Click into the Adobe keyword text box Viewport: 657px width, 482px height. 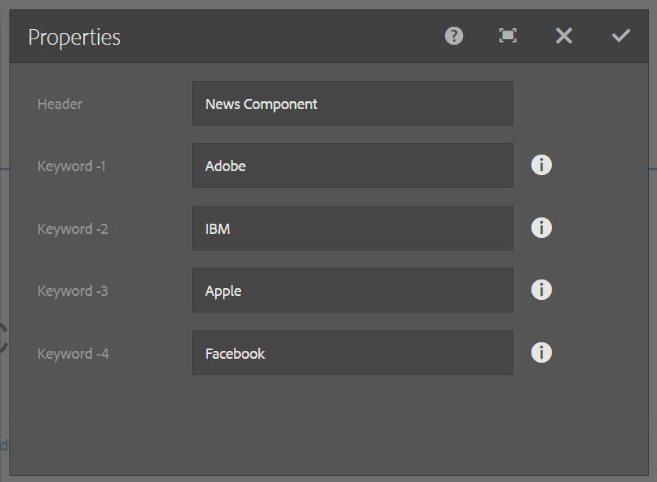[352, 166]
